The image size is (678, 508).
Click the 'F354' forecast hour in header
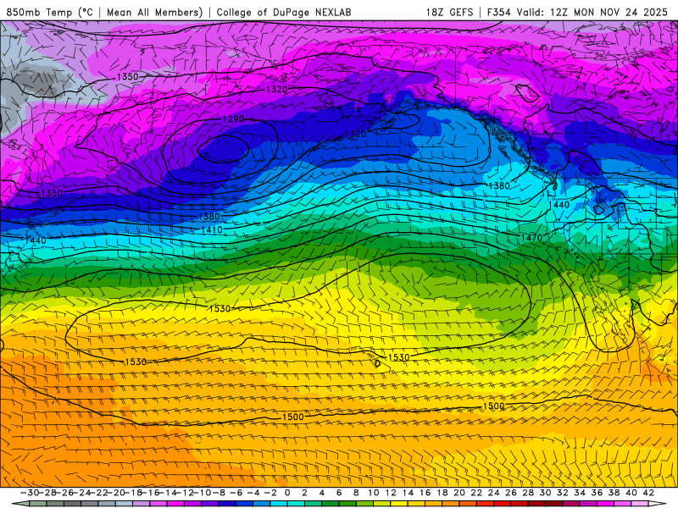pyautogui.click(x=498, y=12)
